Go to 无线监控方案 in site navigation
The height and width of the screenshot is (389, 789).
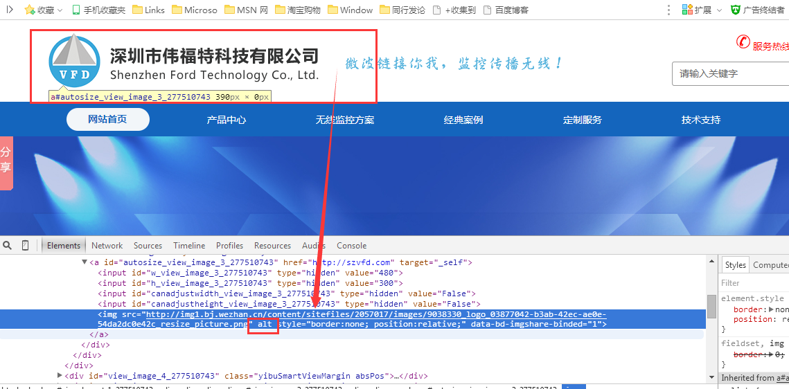coord(345,120)
